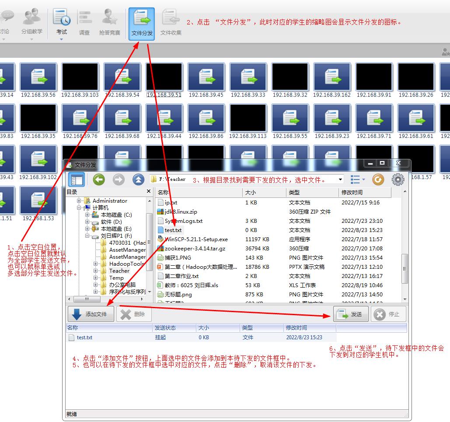Sort files by 名称 column header

(x=199, y=193)
